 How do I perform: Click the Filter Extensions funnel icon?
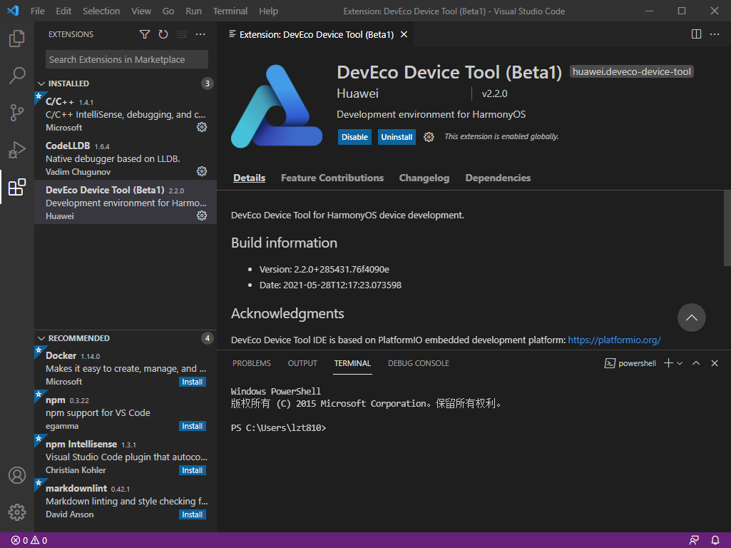click(x=145, y=34)
